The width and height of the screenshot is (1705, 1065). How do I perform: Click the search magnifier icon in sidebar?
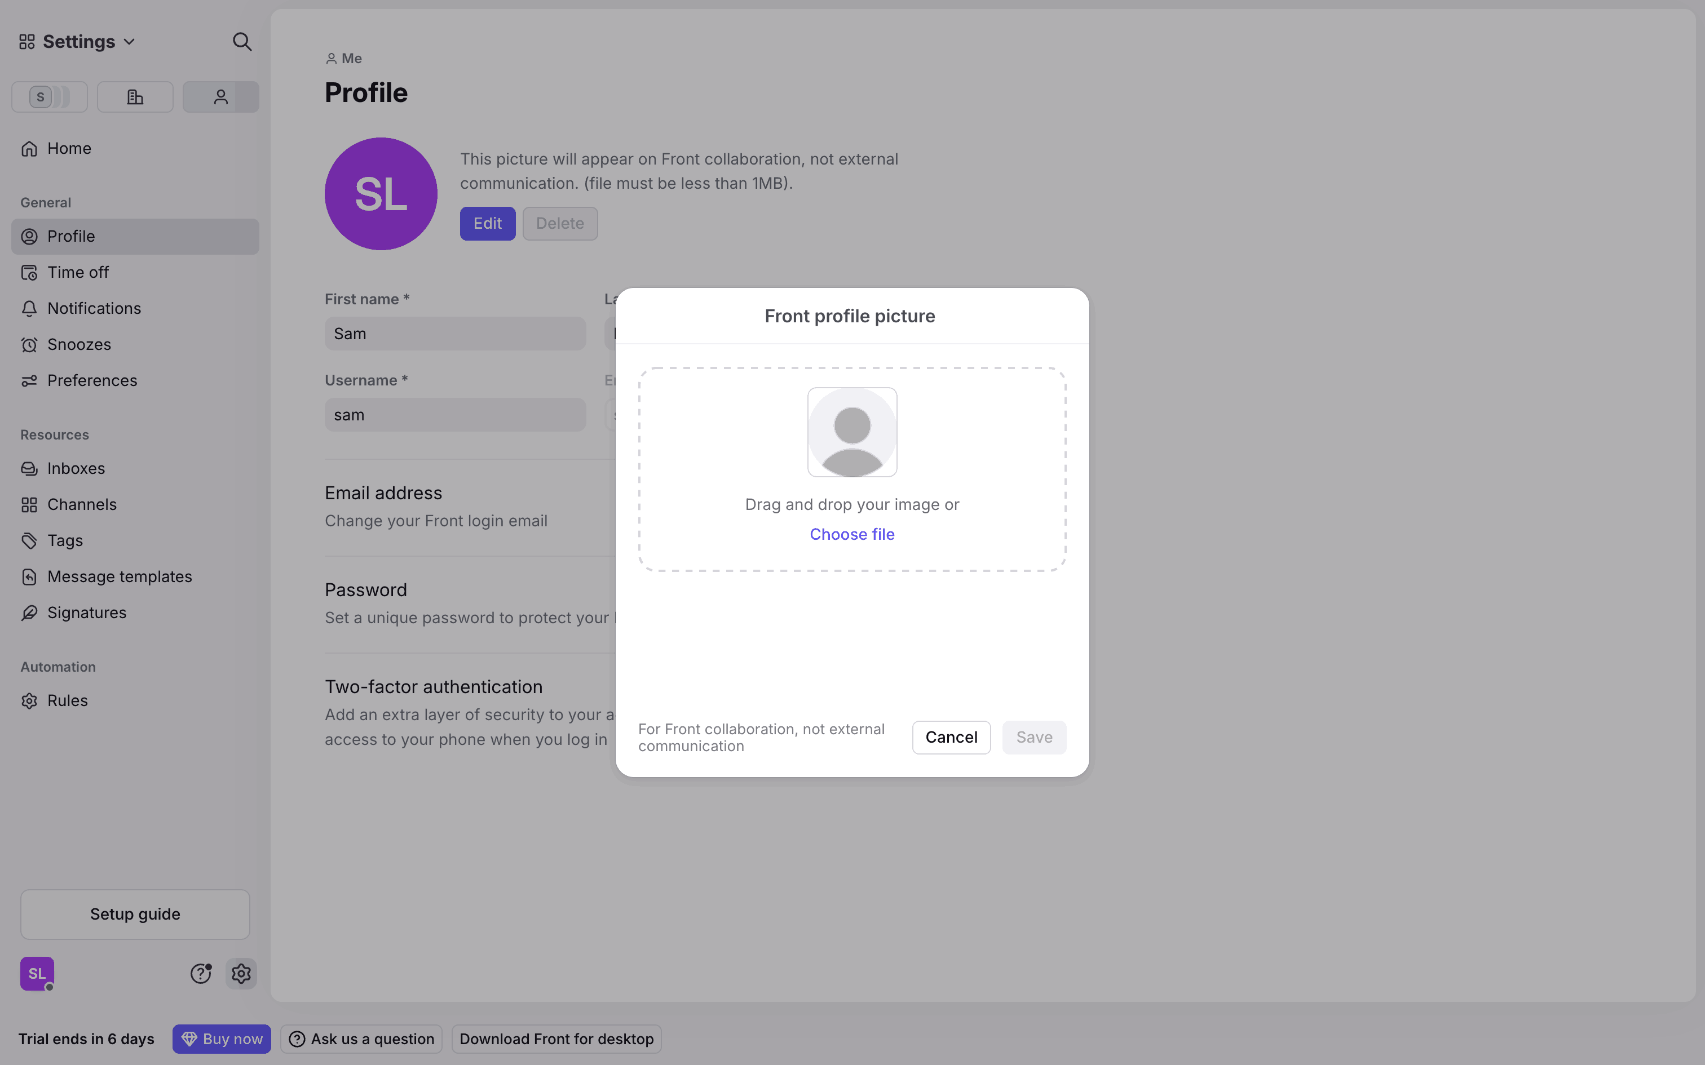click(242, 42)
